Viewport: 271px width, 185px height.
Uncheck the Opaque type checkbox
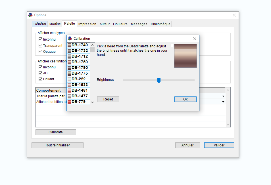point(40,52)
